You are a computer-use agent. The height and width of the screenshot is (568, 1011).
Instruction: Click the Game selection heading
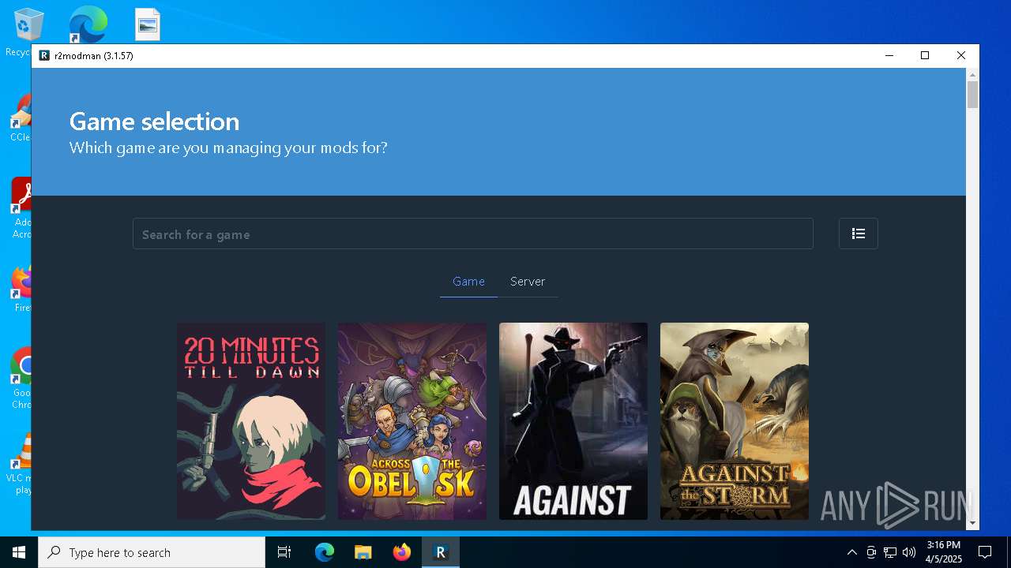tap(154, 121)
